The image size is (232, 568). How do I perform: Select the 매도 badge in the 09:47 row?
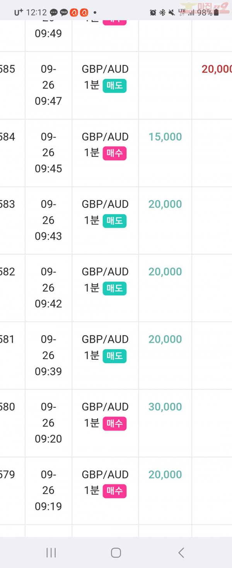pyautogui.click(x=114, y=86)
